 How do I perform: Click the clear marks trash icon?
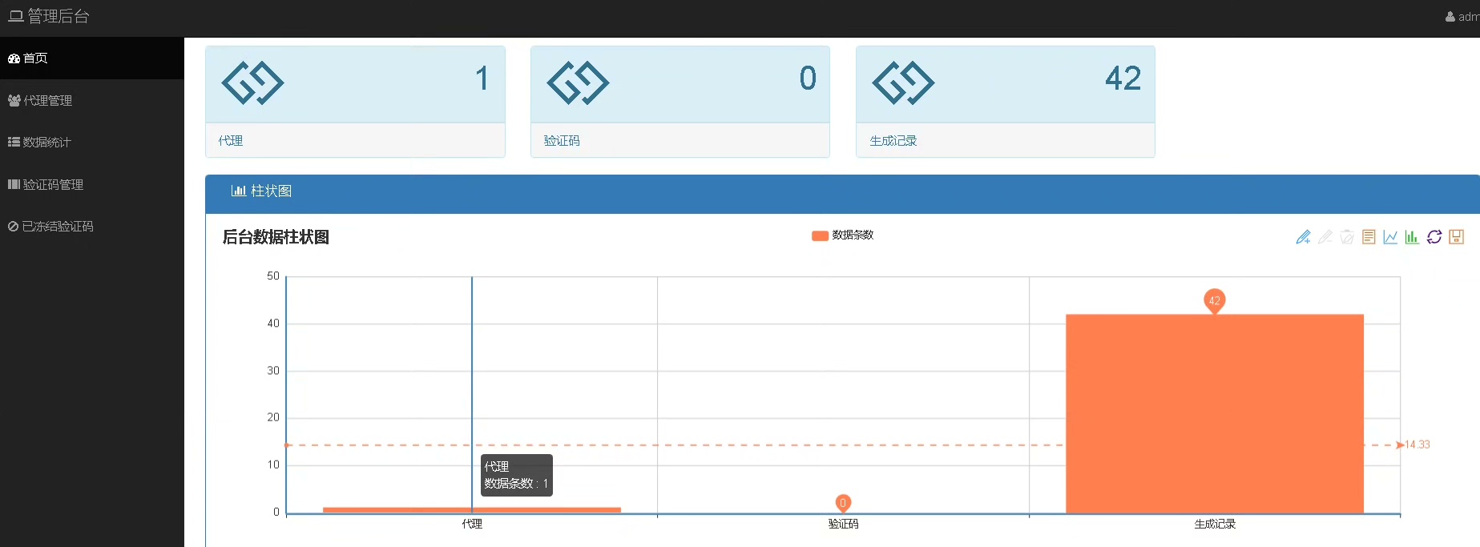1347,237
